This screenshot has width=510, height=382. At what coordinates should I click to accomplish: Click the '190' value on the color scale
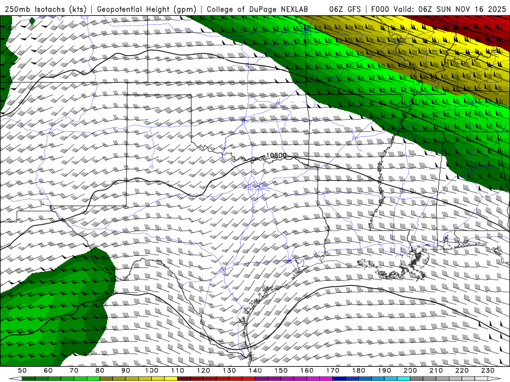click(384, 371)
